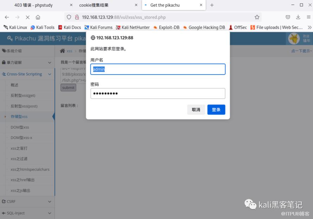Stop loading the page
Screen dimensions: 313x219
tap(27, 17)
